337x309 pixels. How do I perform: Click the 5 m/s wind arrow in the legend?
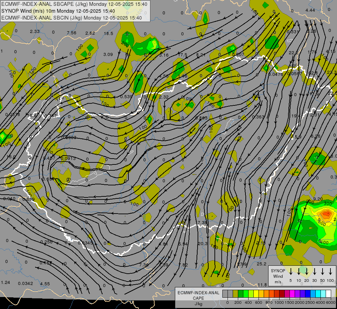tap(291, 272)
